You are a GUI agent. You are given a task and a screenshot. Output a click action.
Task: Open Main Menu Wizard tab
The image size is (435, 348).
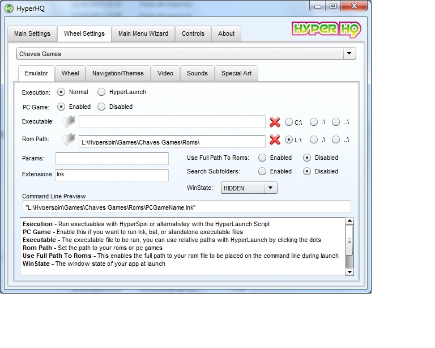point(143,33)
